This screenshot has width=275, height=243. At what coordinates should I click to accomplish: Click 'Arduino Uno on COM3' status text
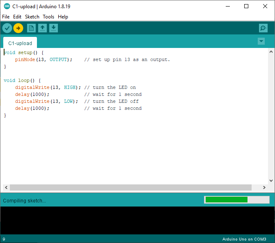coord(244,239)
